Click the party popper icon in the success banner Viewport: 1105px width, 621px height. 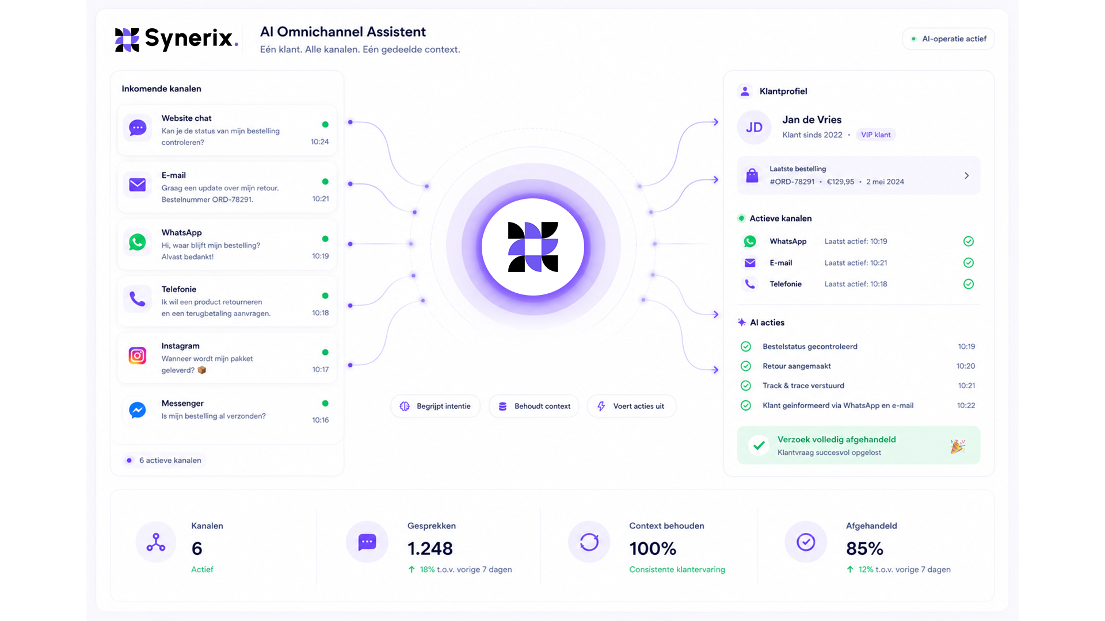coord(958,446)
